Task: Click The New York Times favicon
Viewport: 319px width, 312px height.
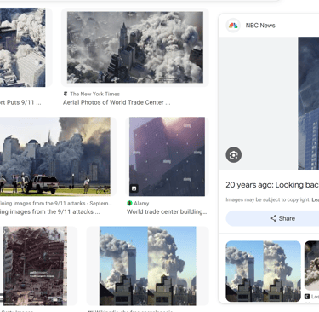Action: [x=66, y=94]
